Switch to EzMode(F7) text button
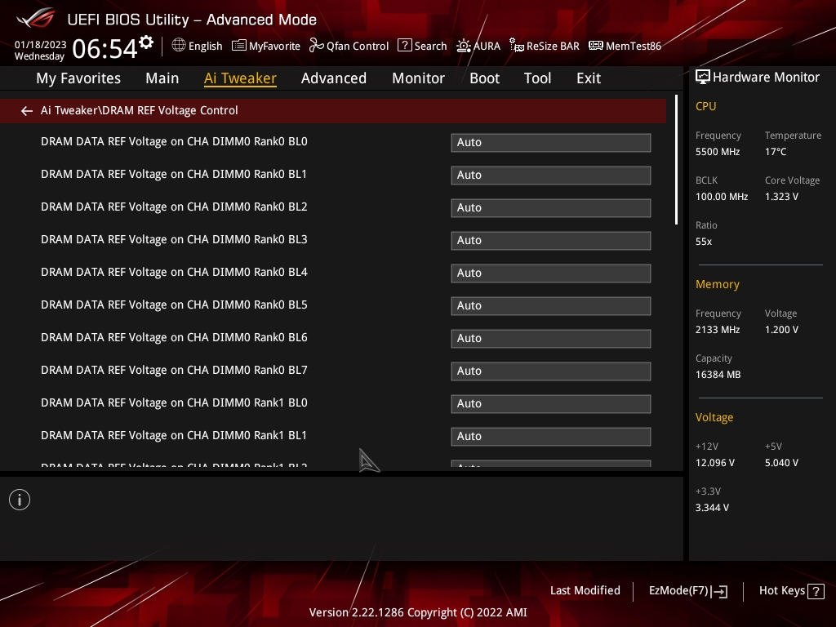The height and width of the screenshot is (627, 836). pos(678,590)
